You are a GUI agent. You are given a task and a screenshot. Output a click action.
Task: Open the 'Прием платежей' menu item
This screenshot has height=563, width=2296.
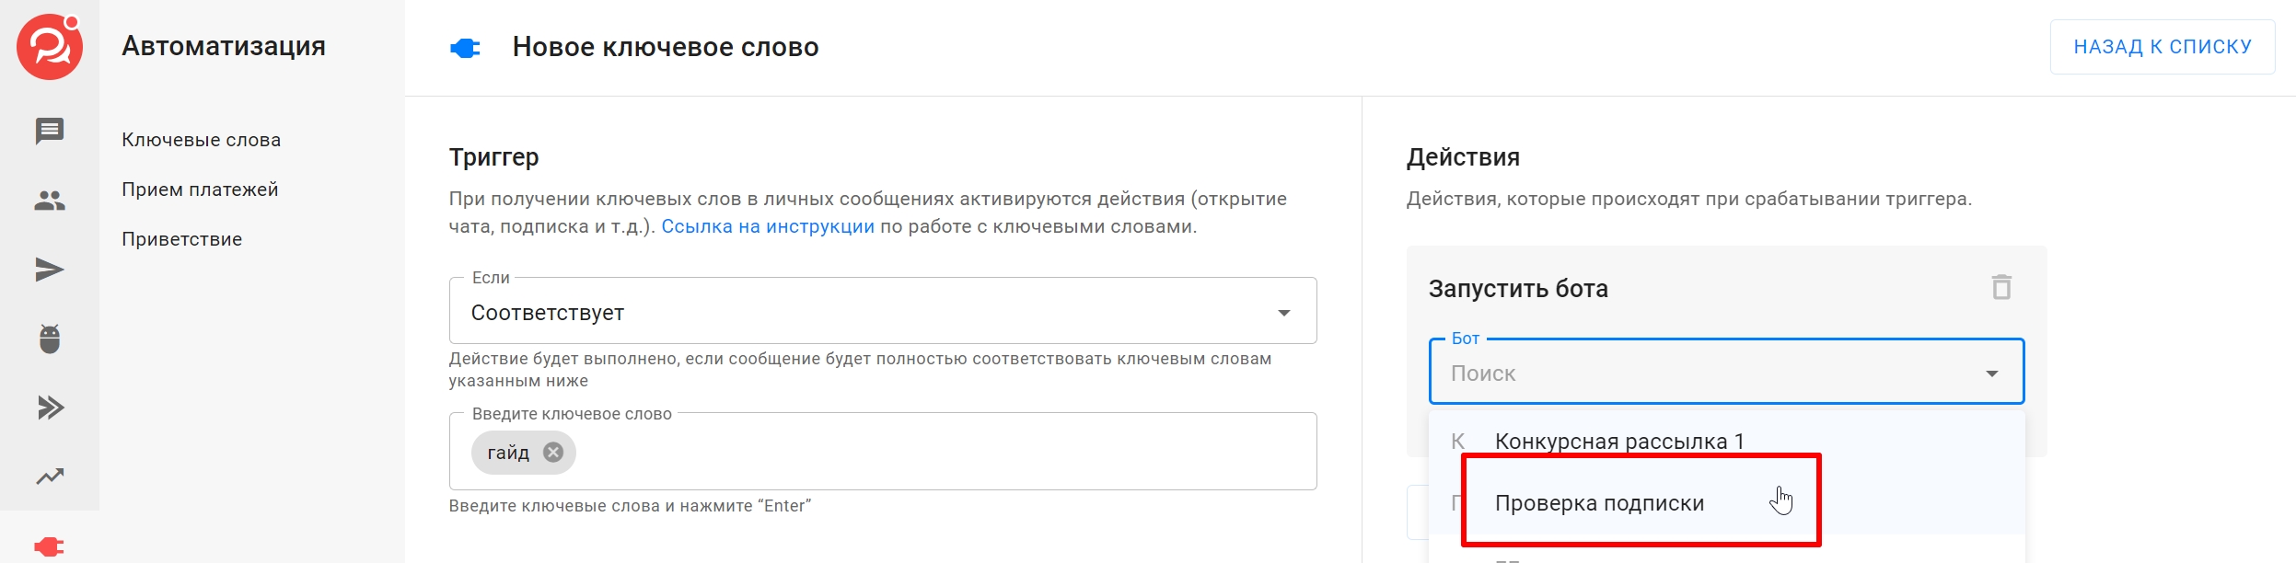[200, 190]
